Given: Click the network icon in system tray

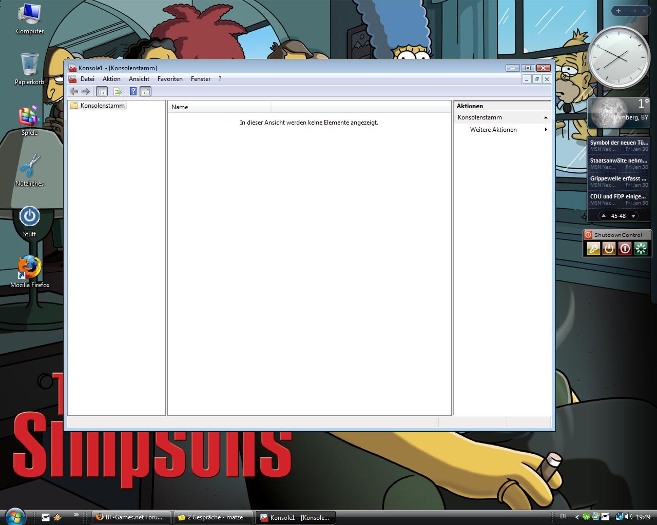Looking at the screenshot, I should (x=620, y=517).
